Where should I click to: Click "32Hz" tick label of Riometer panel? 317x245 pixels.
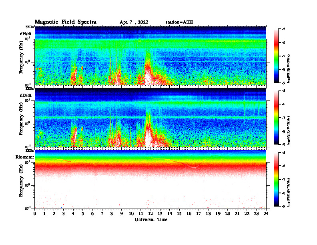click(30, 151)
